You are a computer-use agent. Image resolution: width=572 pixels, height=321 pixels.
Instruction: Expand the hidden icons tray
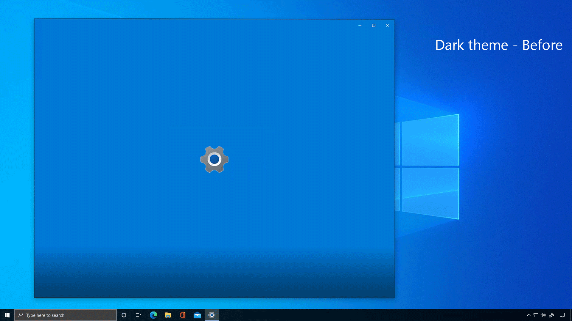point(528,315)
